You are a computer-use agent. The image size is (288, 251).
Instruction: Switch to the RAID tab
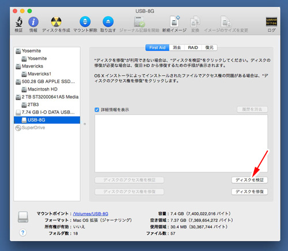tap(193, 48)
